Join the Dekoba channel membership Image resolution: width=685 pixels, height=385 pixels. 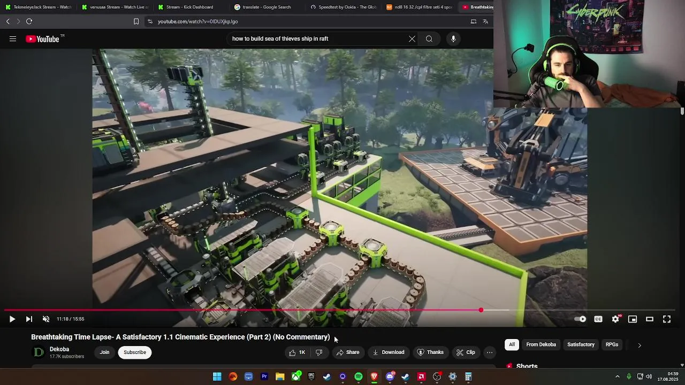(x=104, y=352)
